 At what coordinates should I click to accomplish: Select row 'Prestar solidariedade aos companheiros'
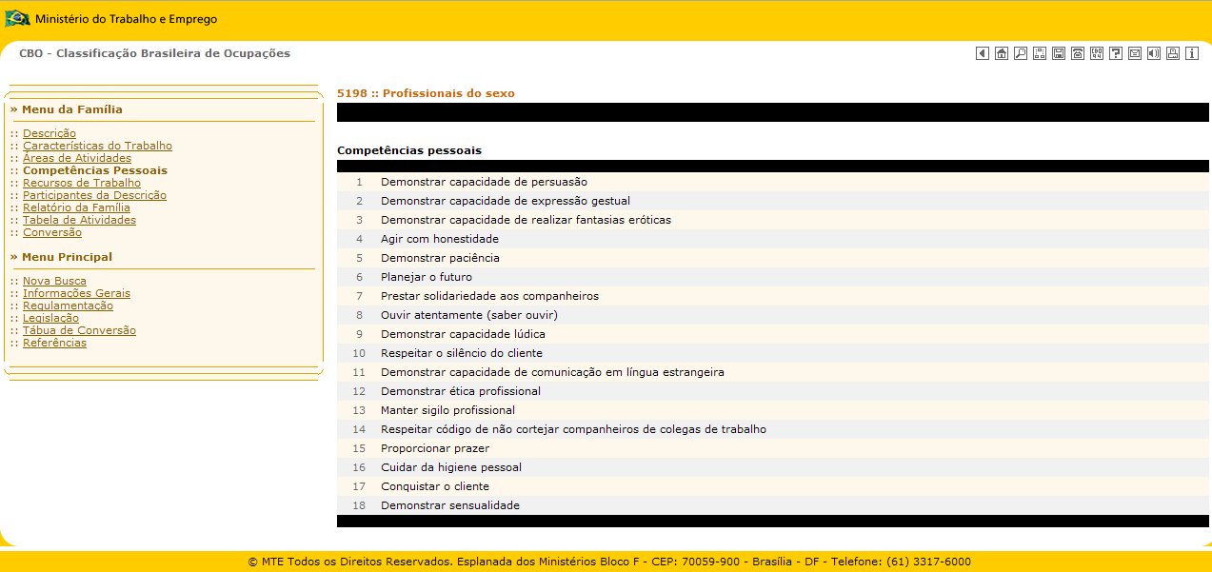(x=774, y=296)
